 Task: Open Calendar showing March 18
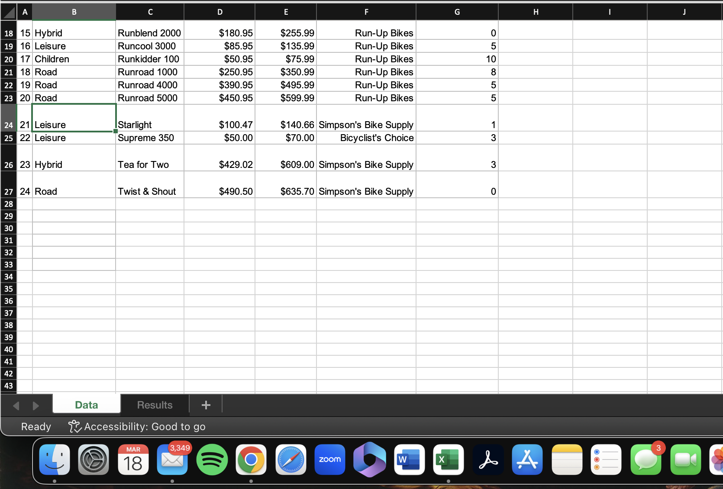tap(133, 460)
